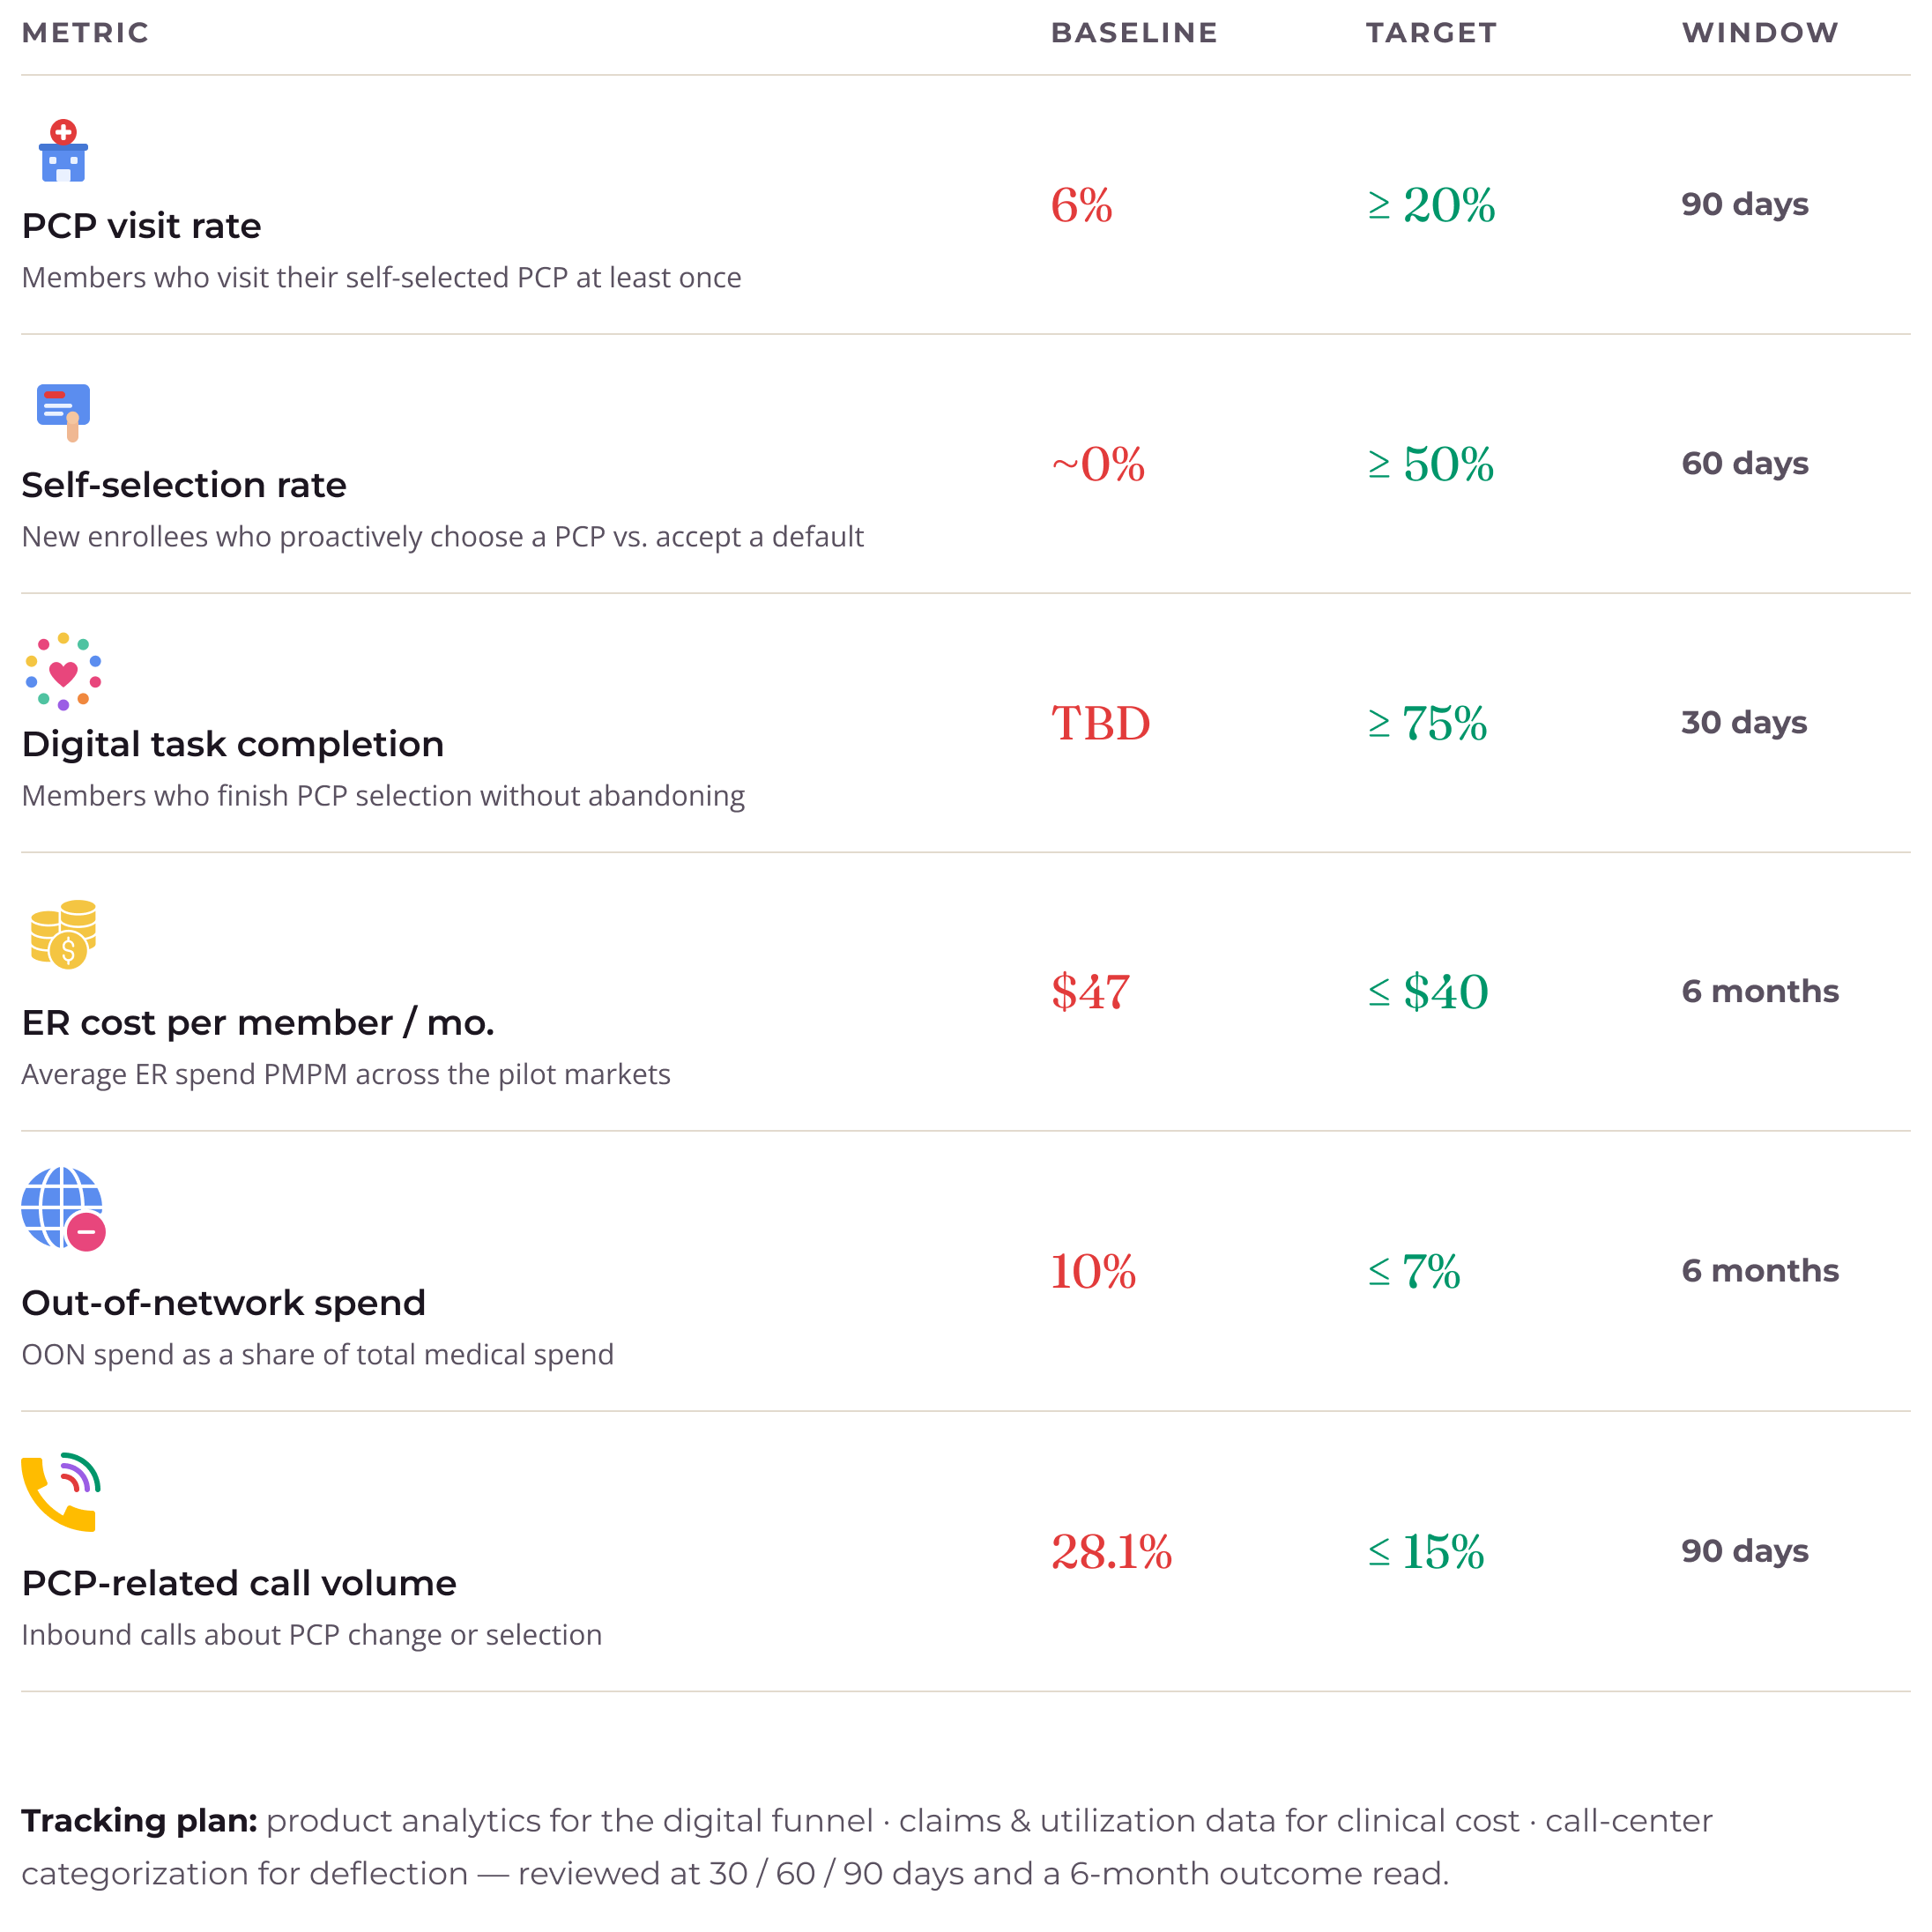Click the coin stack icon for ER cost

(x=63, y=934)
